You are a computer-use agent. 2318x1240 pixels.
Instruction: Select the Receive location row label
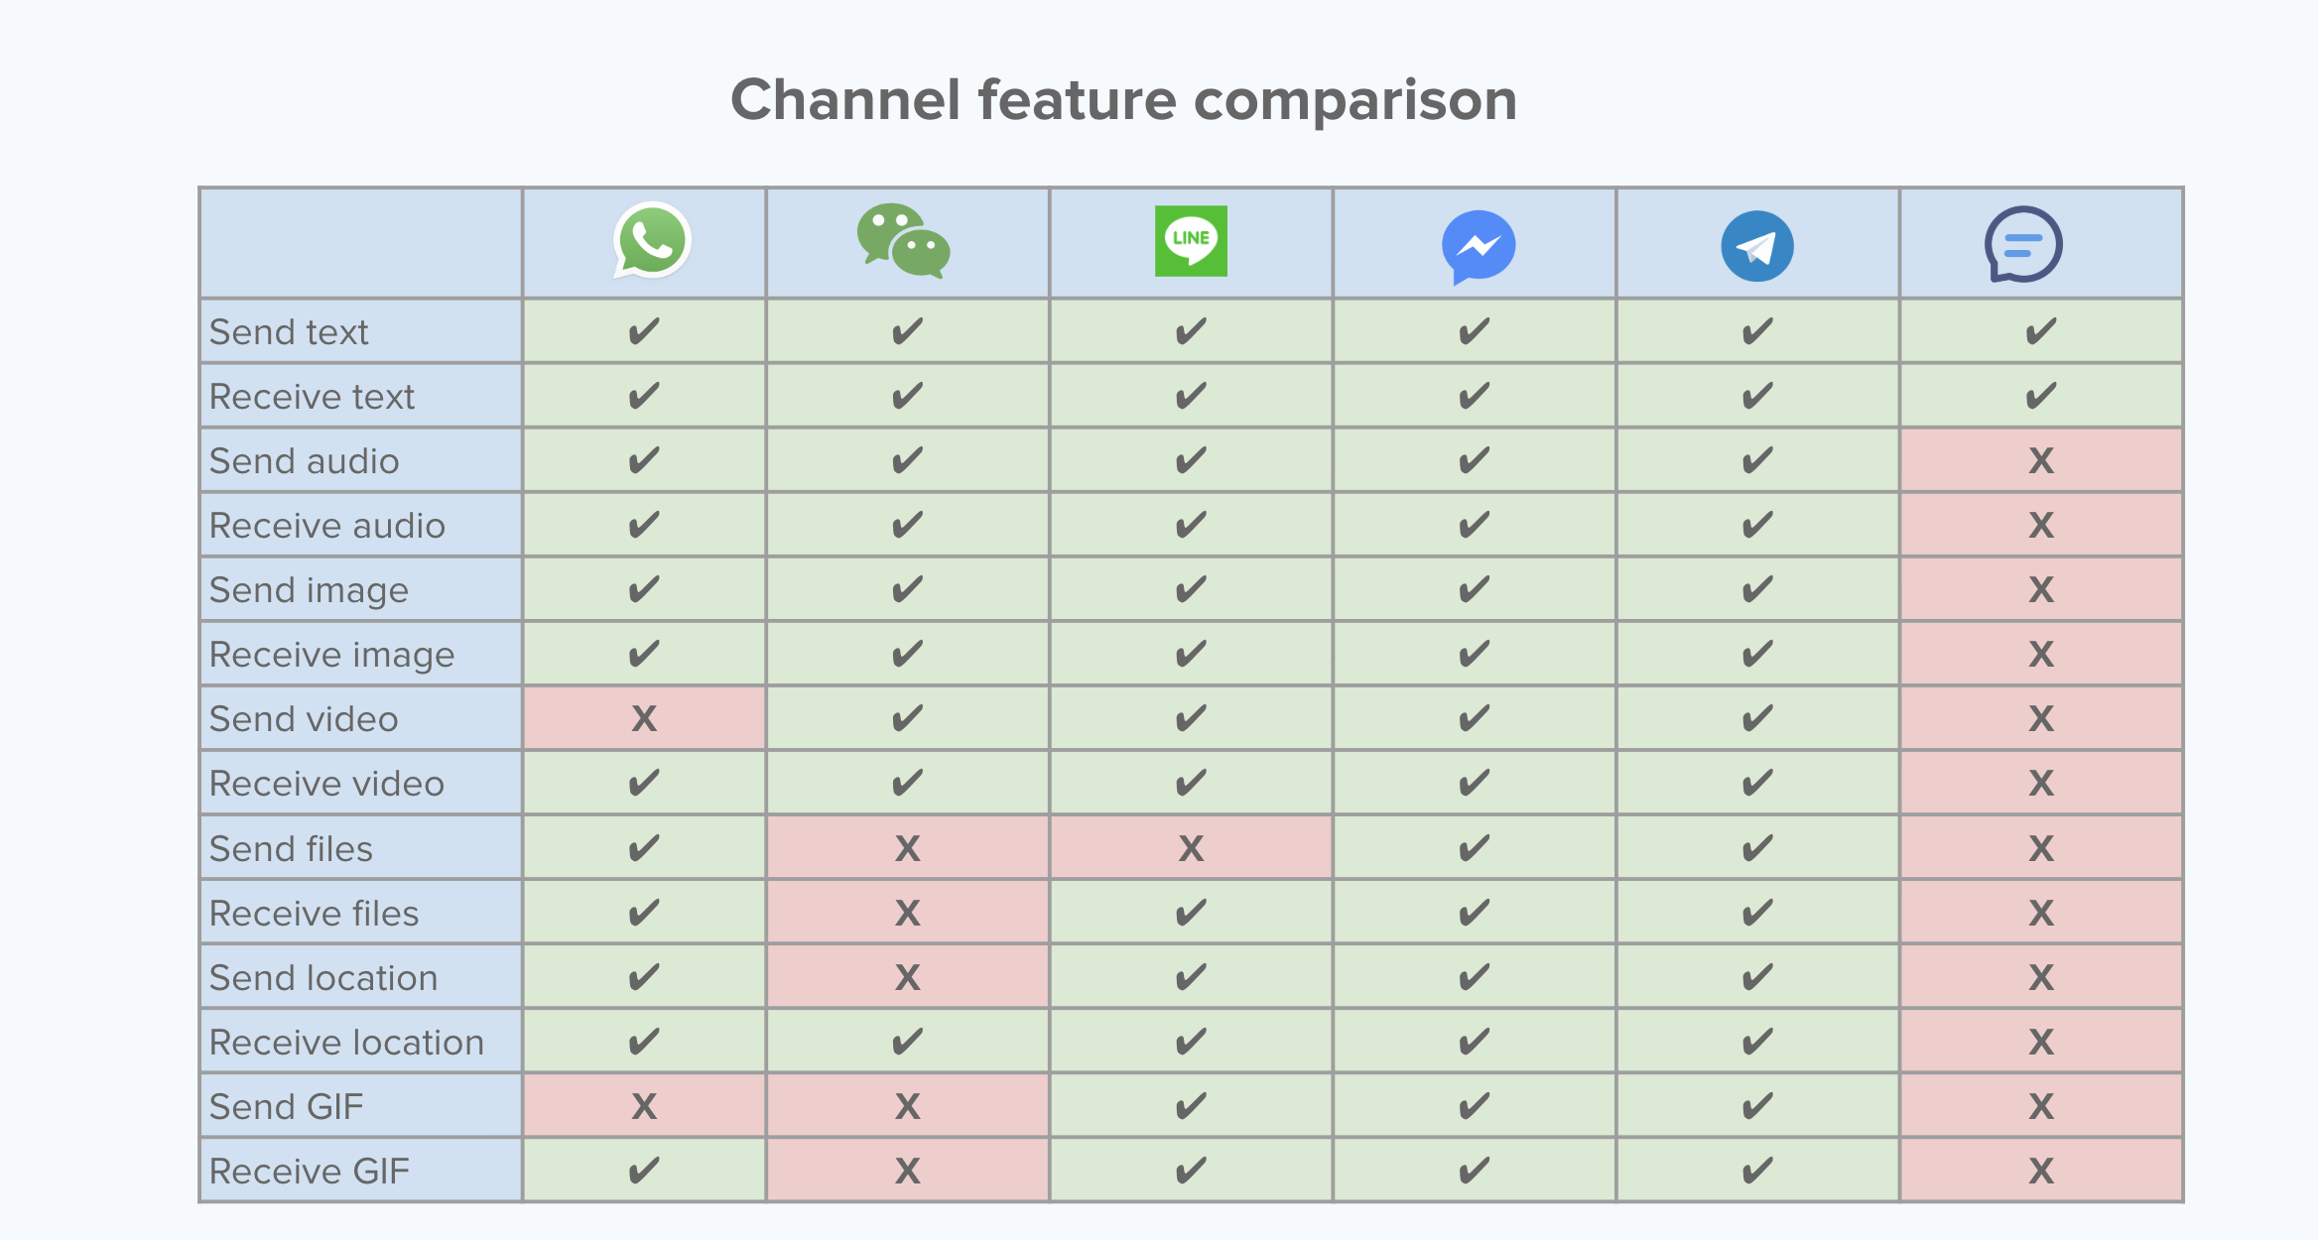(x=347, y=1043)
